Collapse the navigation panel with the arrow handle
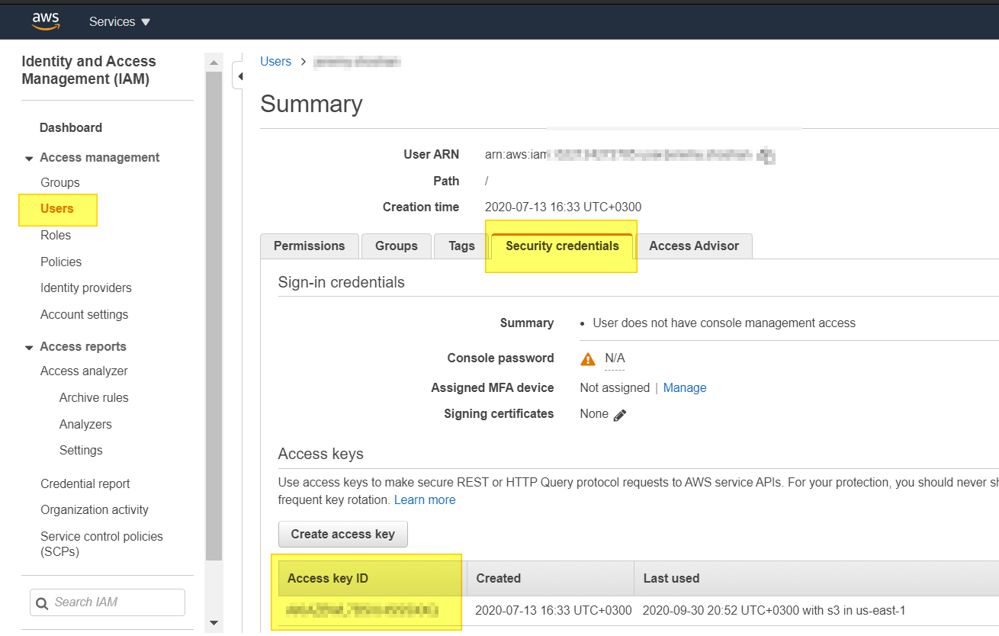Screen dimensions: 999x636 pos(239,76)
